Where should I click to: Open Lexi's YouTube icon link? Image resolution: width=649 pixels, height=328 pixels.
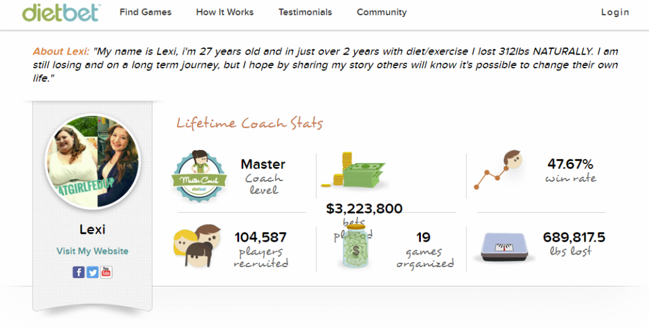106,272
